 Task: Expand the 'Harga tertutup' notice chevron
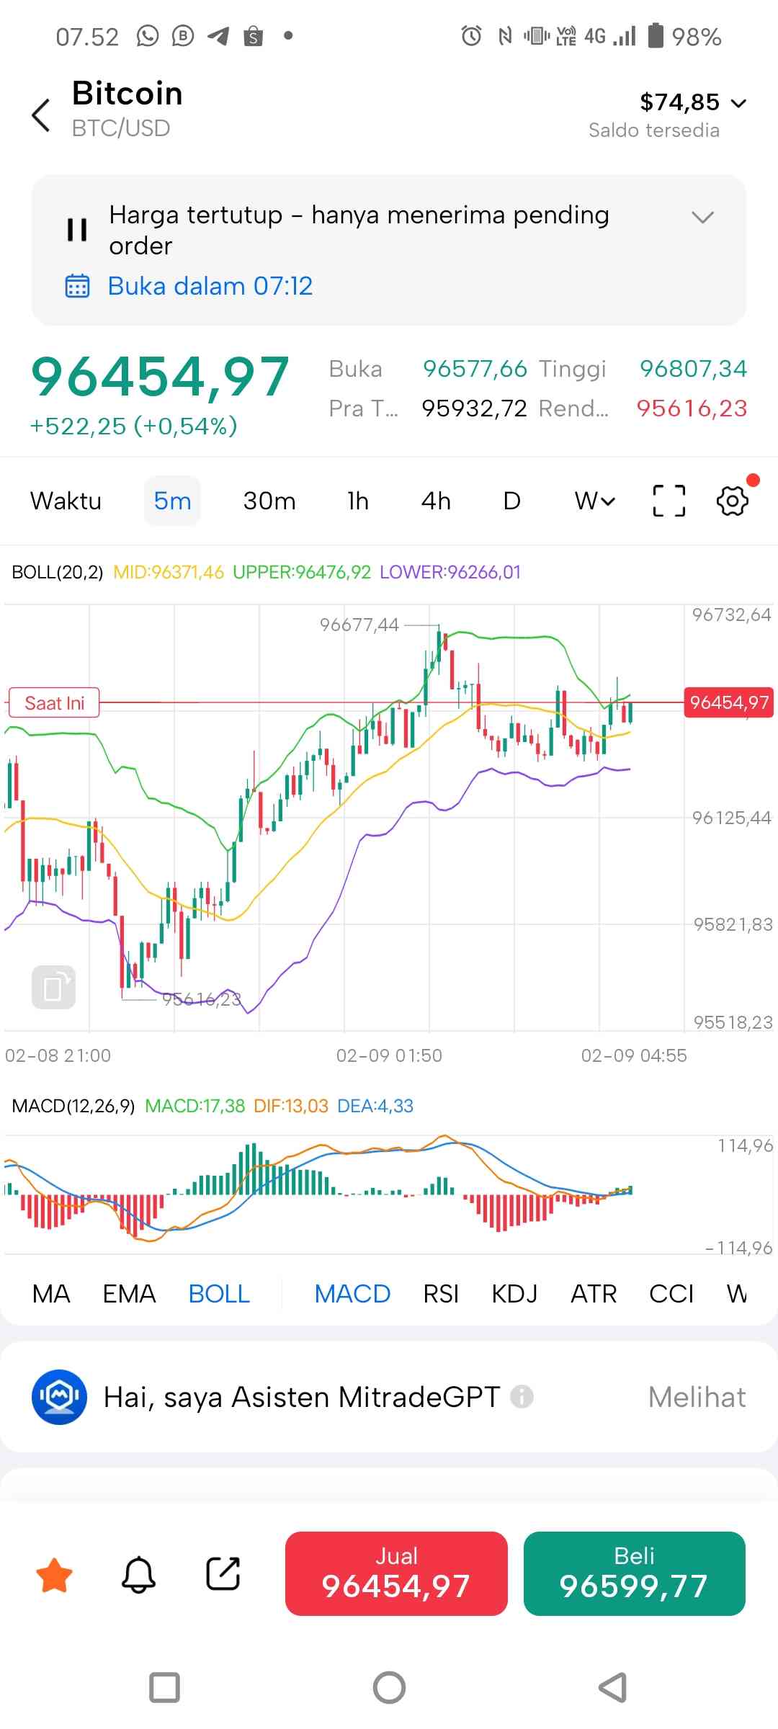pos(702,217)
